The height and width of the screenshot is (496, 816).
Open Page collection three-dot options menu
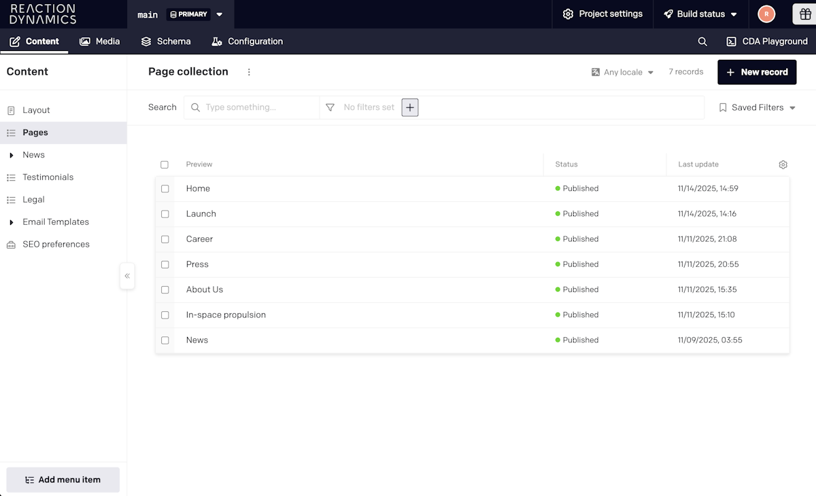[249, 72]
